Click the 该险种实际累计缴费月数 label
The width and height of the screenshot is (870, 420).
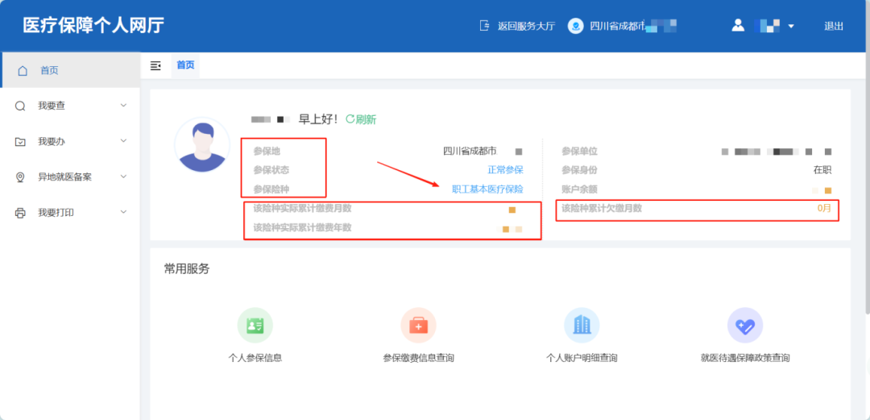coord(302,209)
